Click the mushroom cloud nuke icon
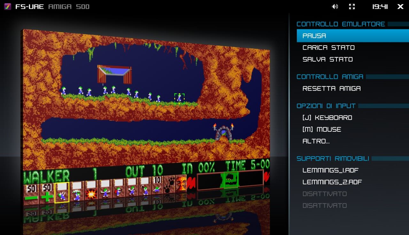The width and height of the screenshot is (409, 235). [181, 183]
